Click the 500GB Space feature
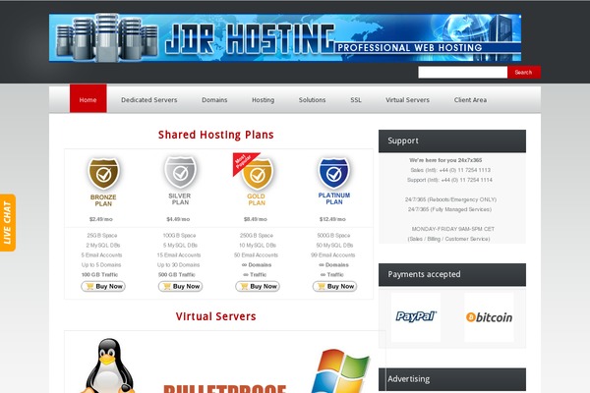The width and height of the screenshot is (590, 393). pyautogui.click(x=333, y=236)
